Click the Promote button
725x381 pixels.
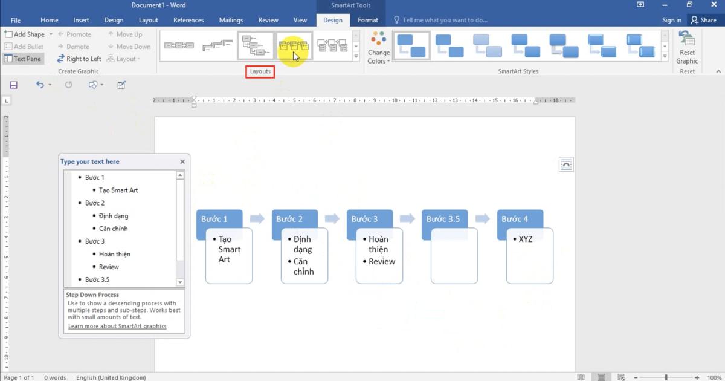pos(74,34)
